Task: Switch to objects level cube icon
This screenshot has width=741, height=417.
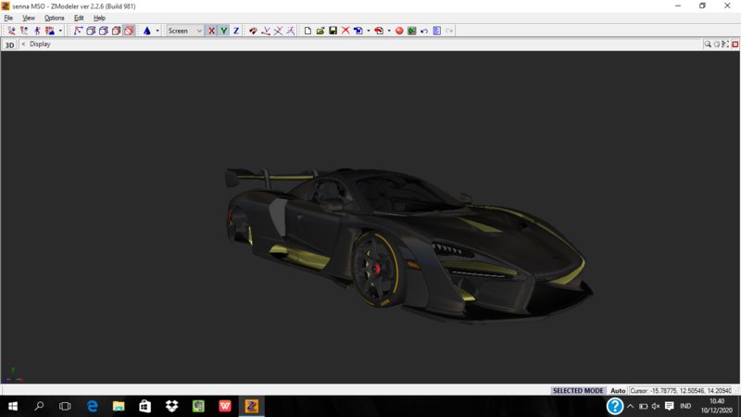Action: point(117,31)
